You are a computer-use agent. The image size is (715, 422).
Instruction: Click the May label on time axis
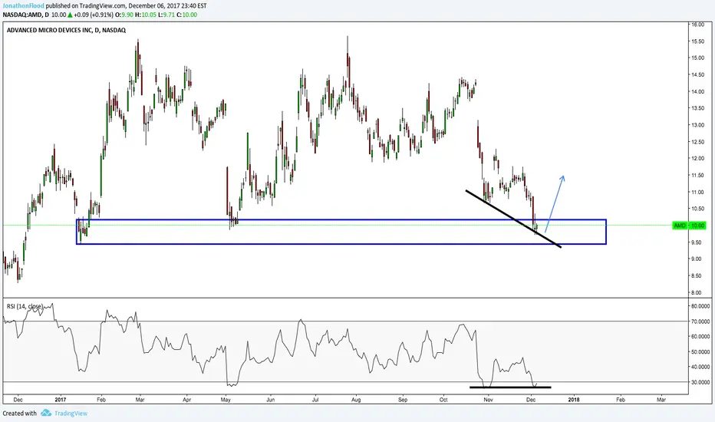226,400
